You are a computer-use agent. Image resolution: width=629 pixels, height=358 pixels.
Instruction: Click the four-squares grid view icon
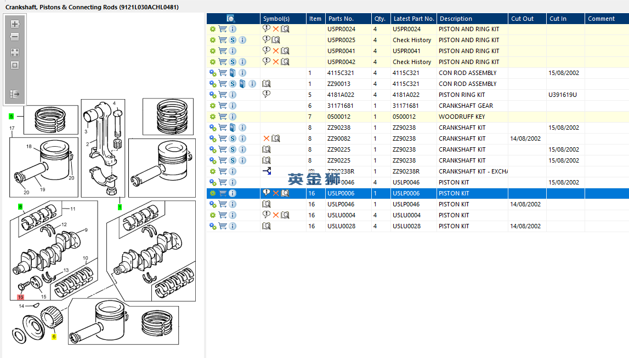(x=15, y=53)
